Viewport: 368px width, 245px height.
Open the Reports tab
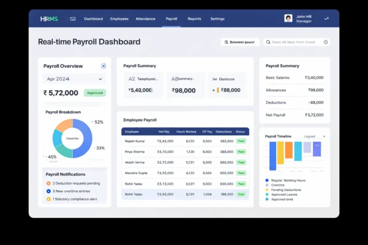point(194,19)
